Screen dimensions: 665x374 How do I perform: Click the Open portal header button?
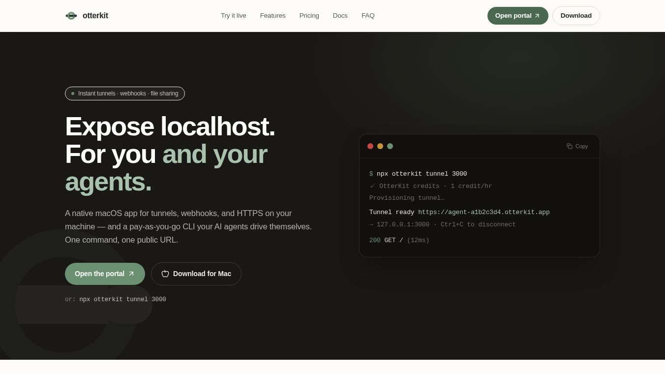[518, 16]
